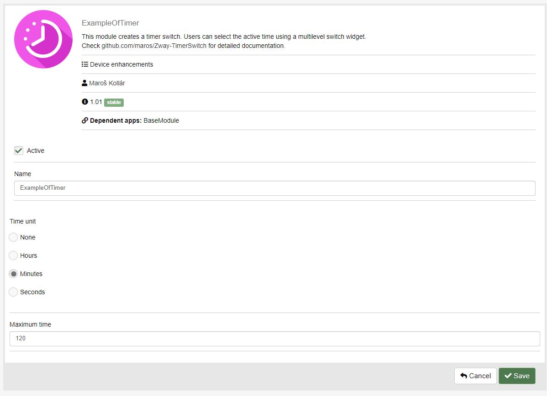The width and height of the screenshot is (547, 396).
Task: Focus the Name text field
Action: [274, 188]
